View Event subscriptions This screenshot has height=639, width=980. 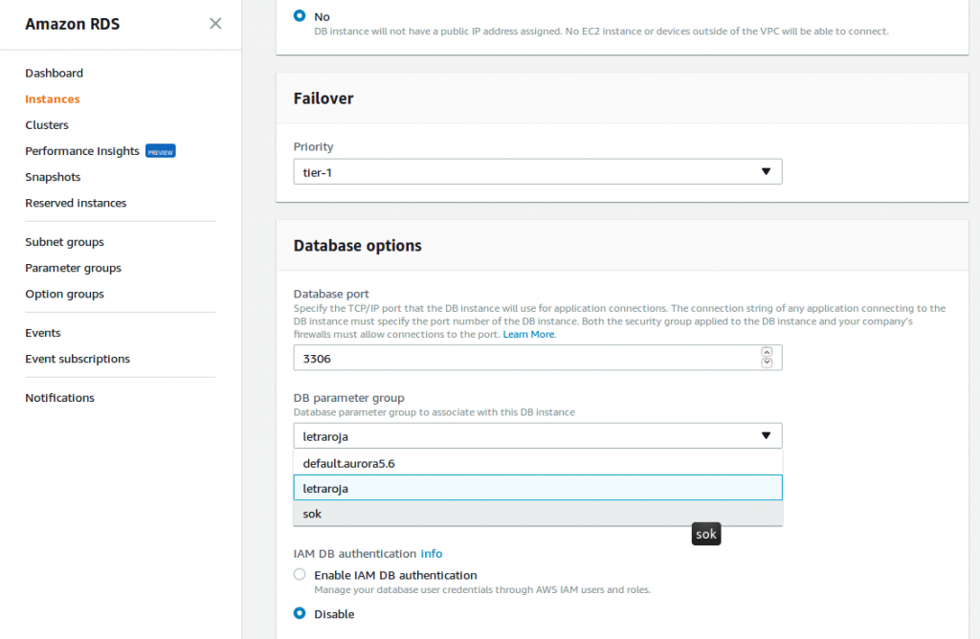click(x=78, y=358)
